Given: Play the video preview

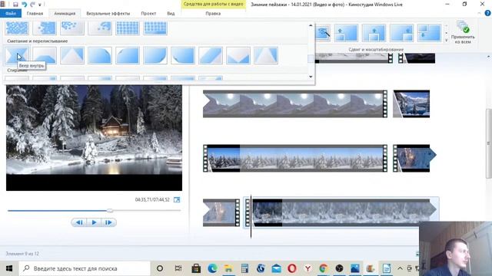Looking at the screenshot, I should pos(94,222).
